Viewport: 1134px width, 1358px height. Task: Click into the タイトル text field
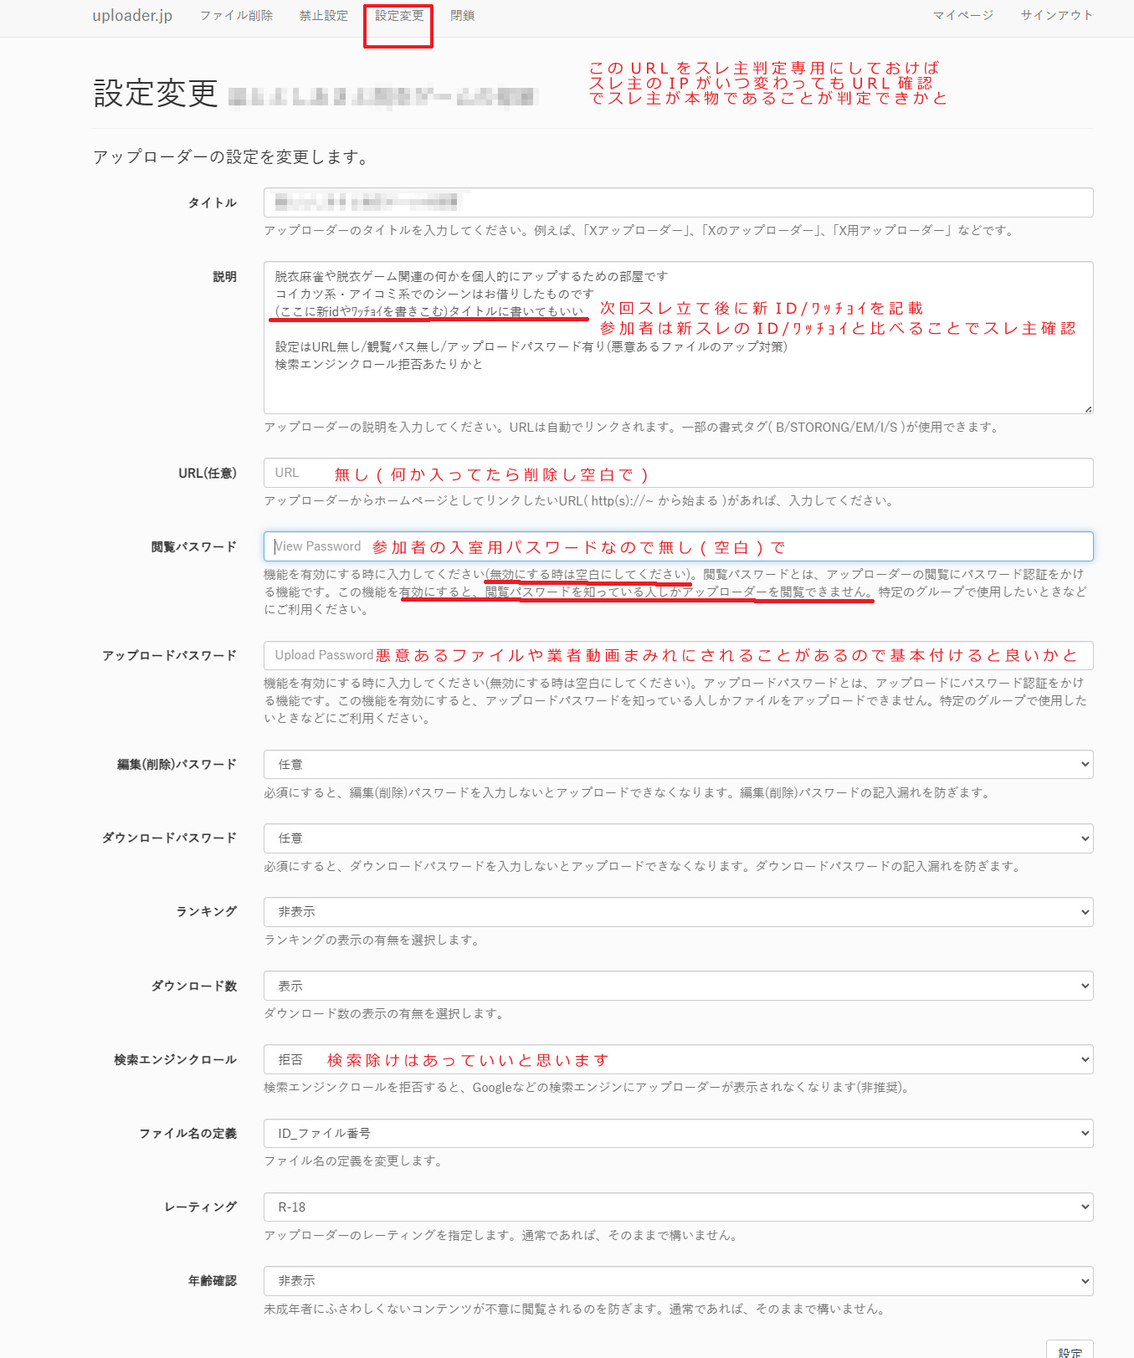coord(678,202)
